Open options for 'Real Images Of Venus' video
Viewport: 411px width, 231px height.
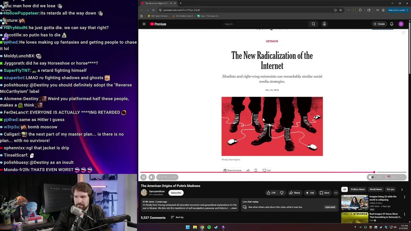point(405,214)
